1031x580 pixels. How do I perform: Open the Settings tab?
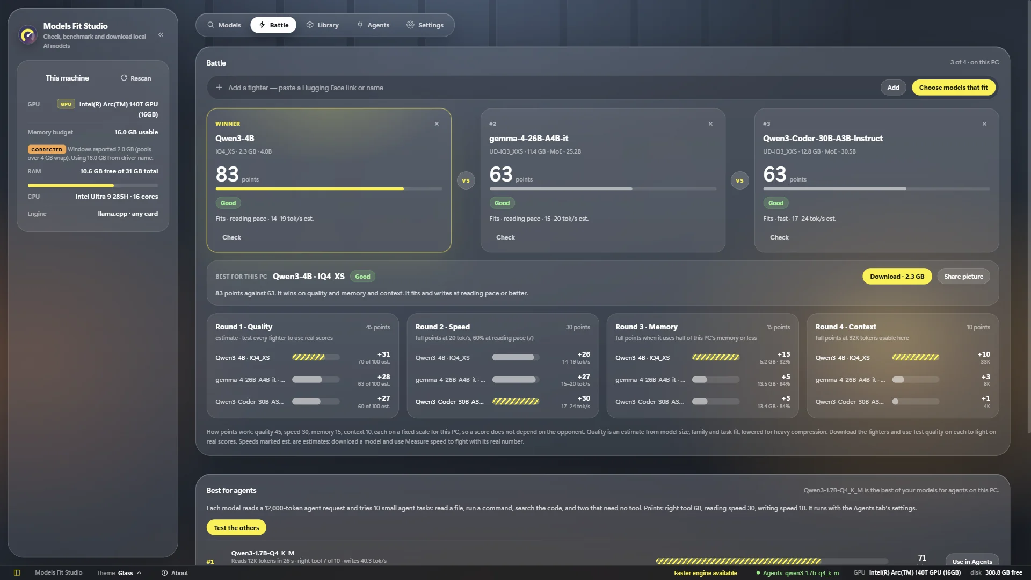pyautogui.click(x=425, y=25)
